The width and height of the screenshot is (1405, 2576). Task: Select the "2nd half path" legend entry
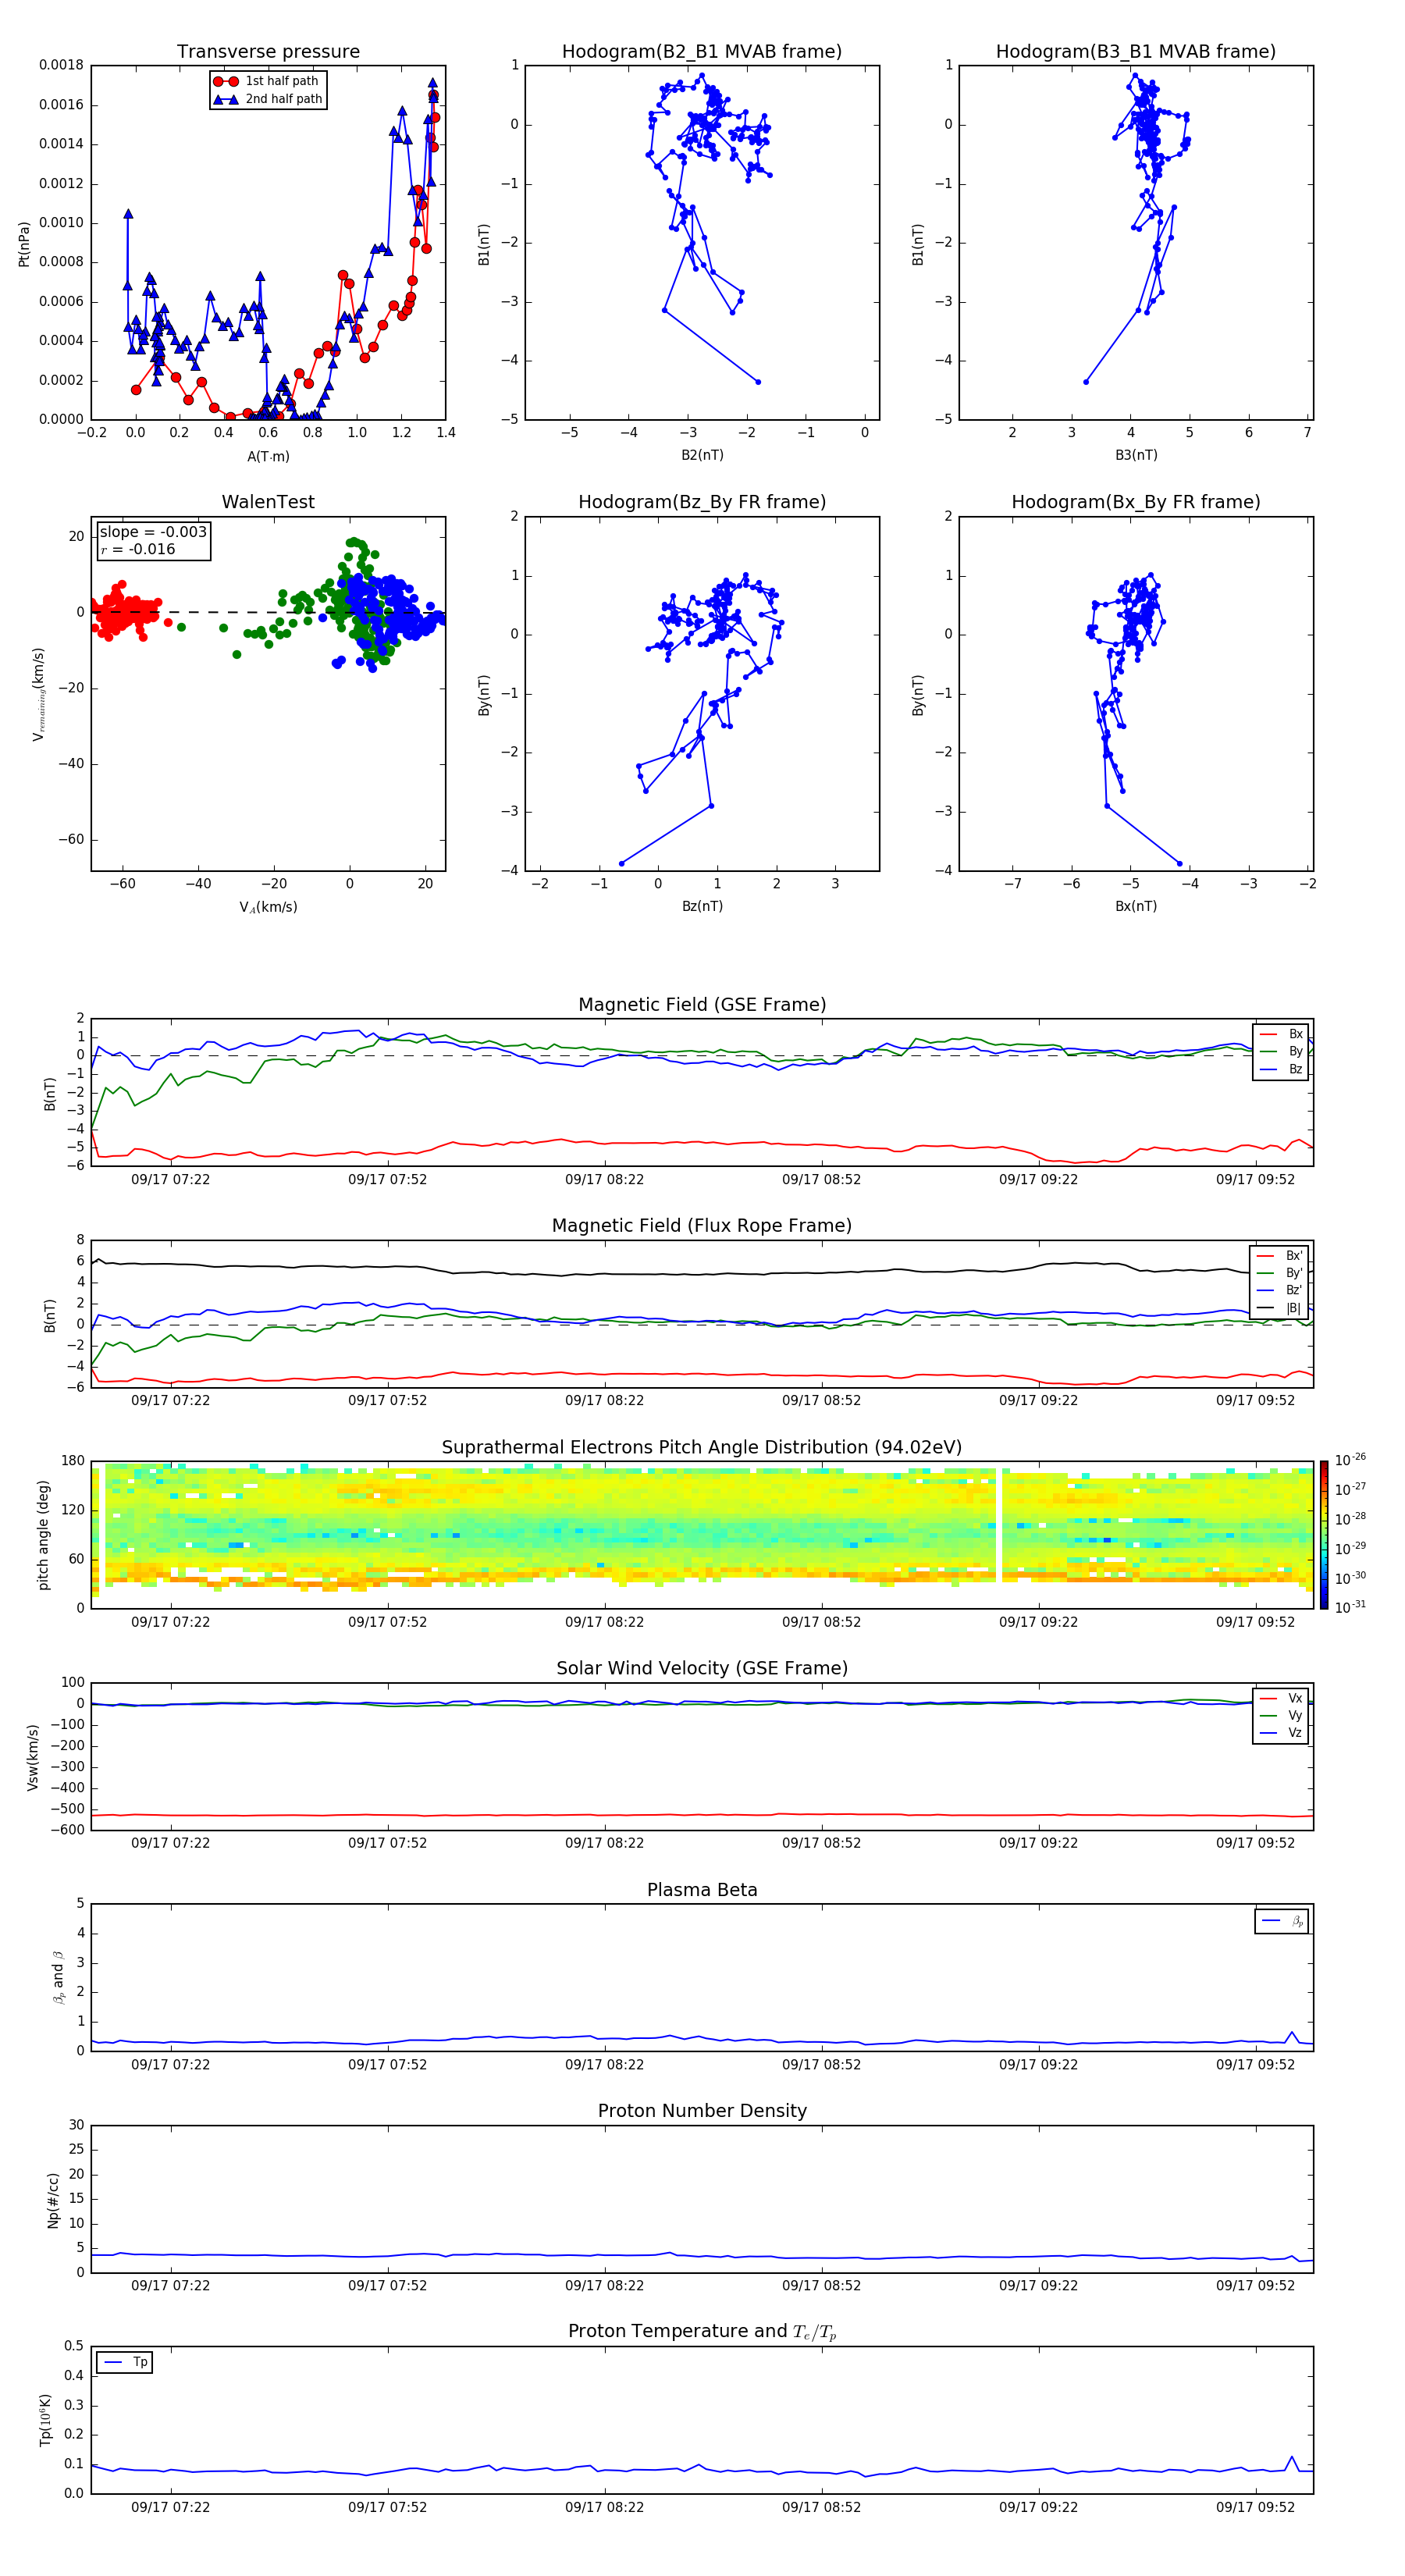(x=267, y=99)
